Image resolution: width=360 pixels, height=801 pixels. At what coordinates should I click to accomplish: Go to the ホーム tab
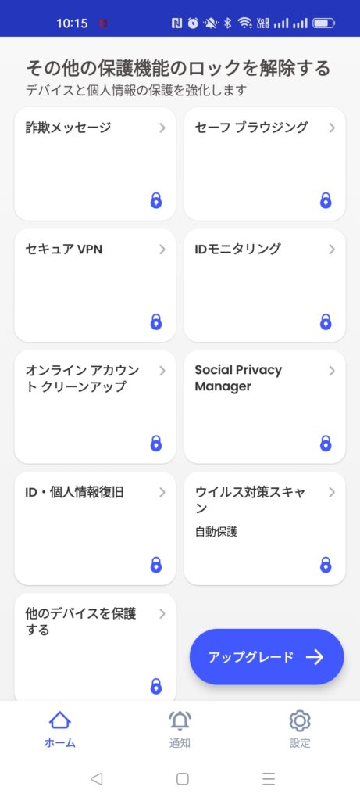[x=59, y=729]
